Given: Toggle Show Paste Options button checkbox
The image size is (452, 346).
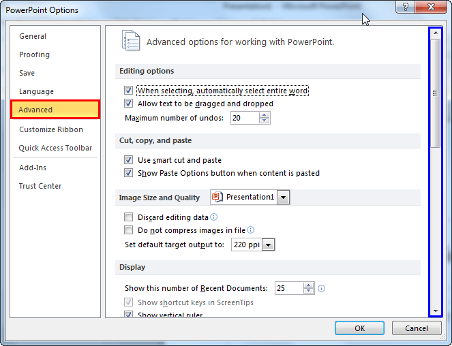Looking at the screenshot, I should [128, 173].
